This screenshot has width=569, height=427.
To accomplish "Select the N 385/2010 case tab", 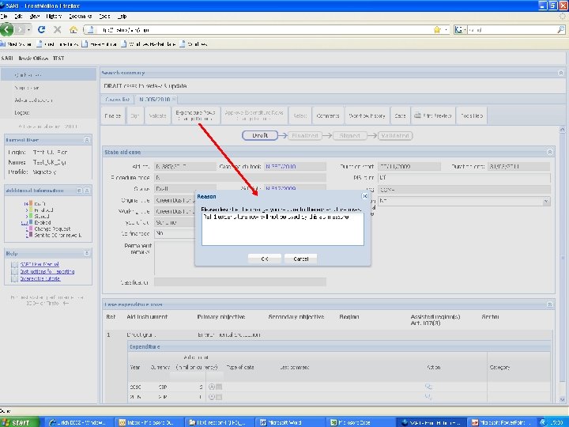I will coord(155,99).
